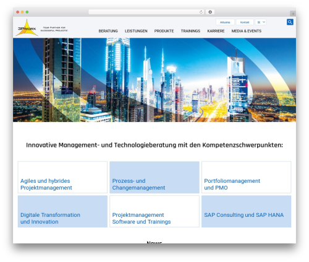The width and height of the screenshot is (309, 262).
Task: Open Prozess- und Changemanagement tile
Action: pos(154,177)
